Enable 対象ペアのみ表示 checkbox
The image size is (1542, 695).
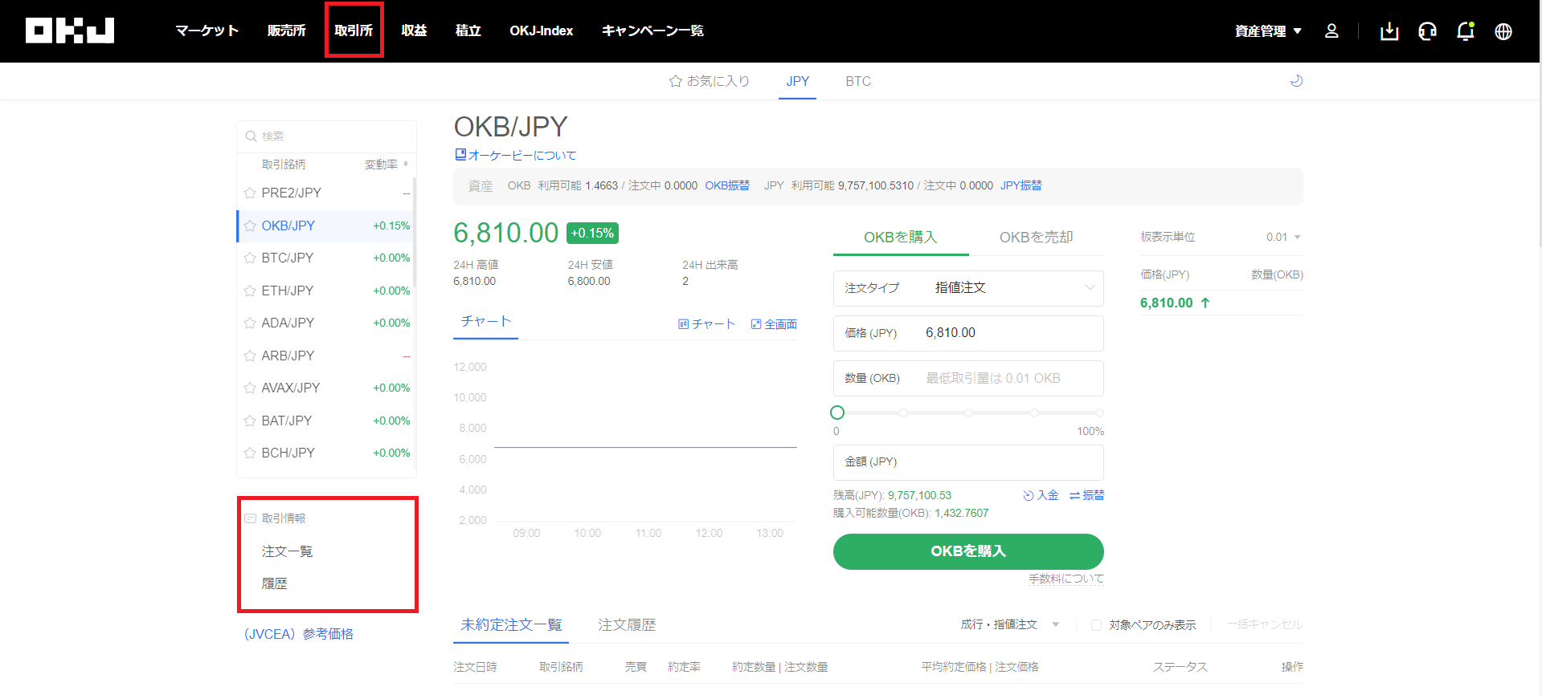(1096, 625)
